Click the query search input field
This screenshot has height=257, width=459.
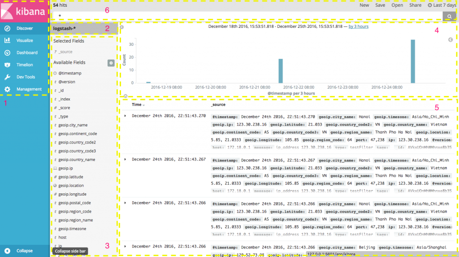pos(247,16)
